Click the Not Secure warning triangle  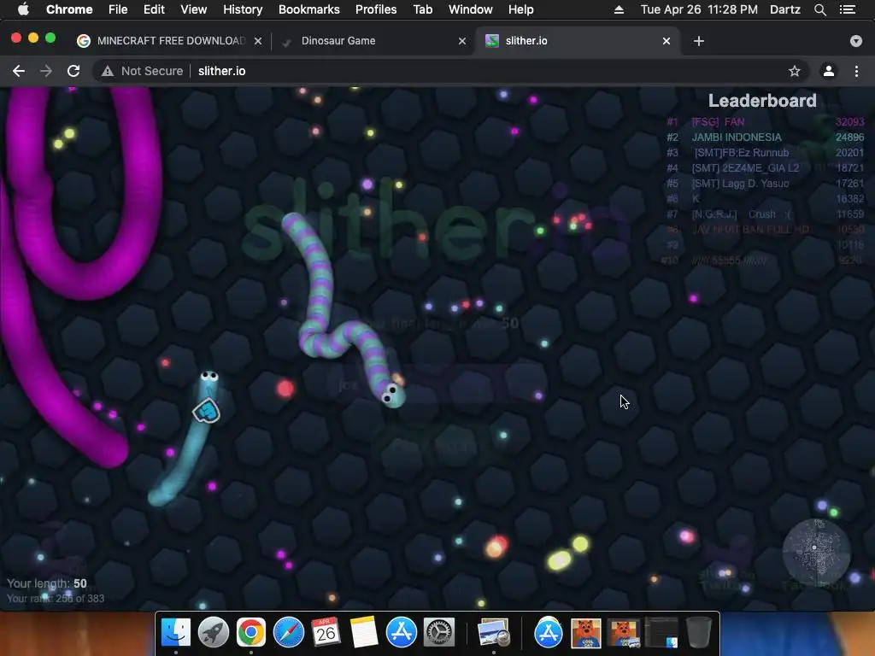(x=107, y=71)
